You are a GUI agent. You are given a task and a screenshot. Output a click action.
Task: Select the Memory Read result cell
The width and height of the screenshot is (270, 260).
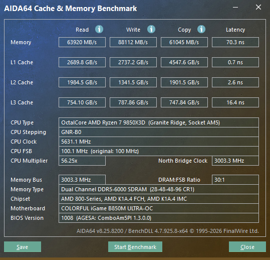(82, 42)
